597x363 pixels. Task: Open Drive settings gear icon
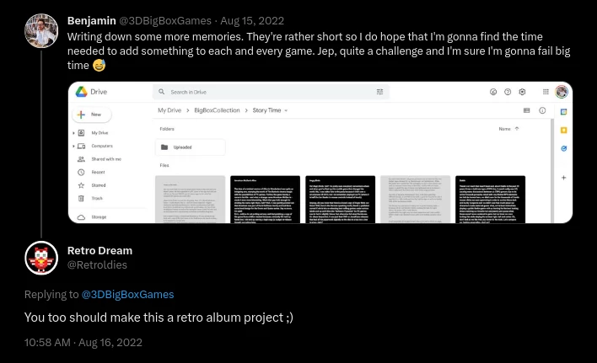(x=522, y=92)
